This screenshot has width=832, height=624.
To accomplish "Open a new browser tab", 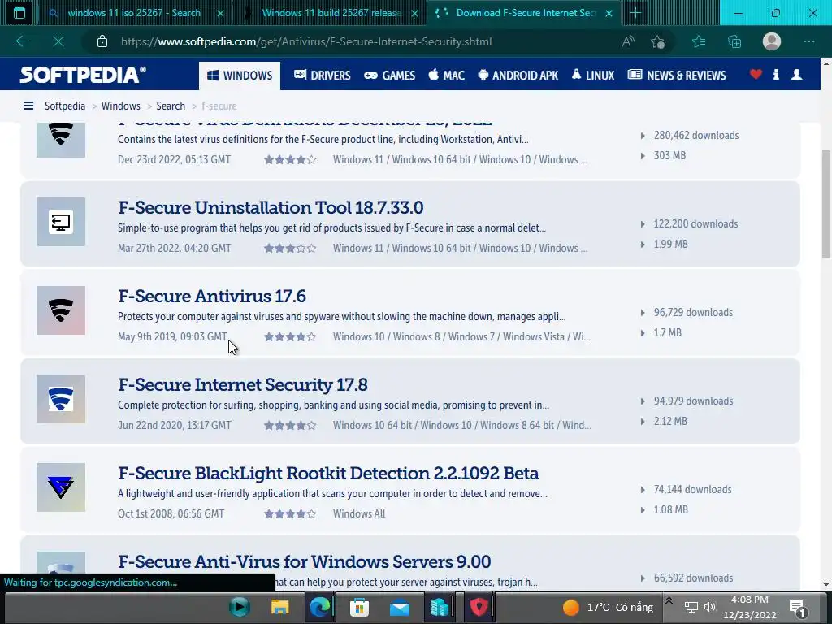I will 635,13.
